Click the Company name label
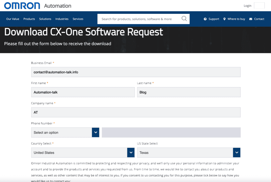 [42, 103]
